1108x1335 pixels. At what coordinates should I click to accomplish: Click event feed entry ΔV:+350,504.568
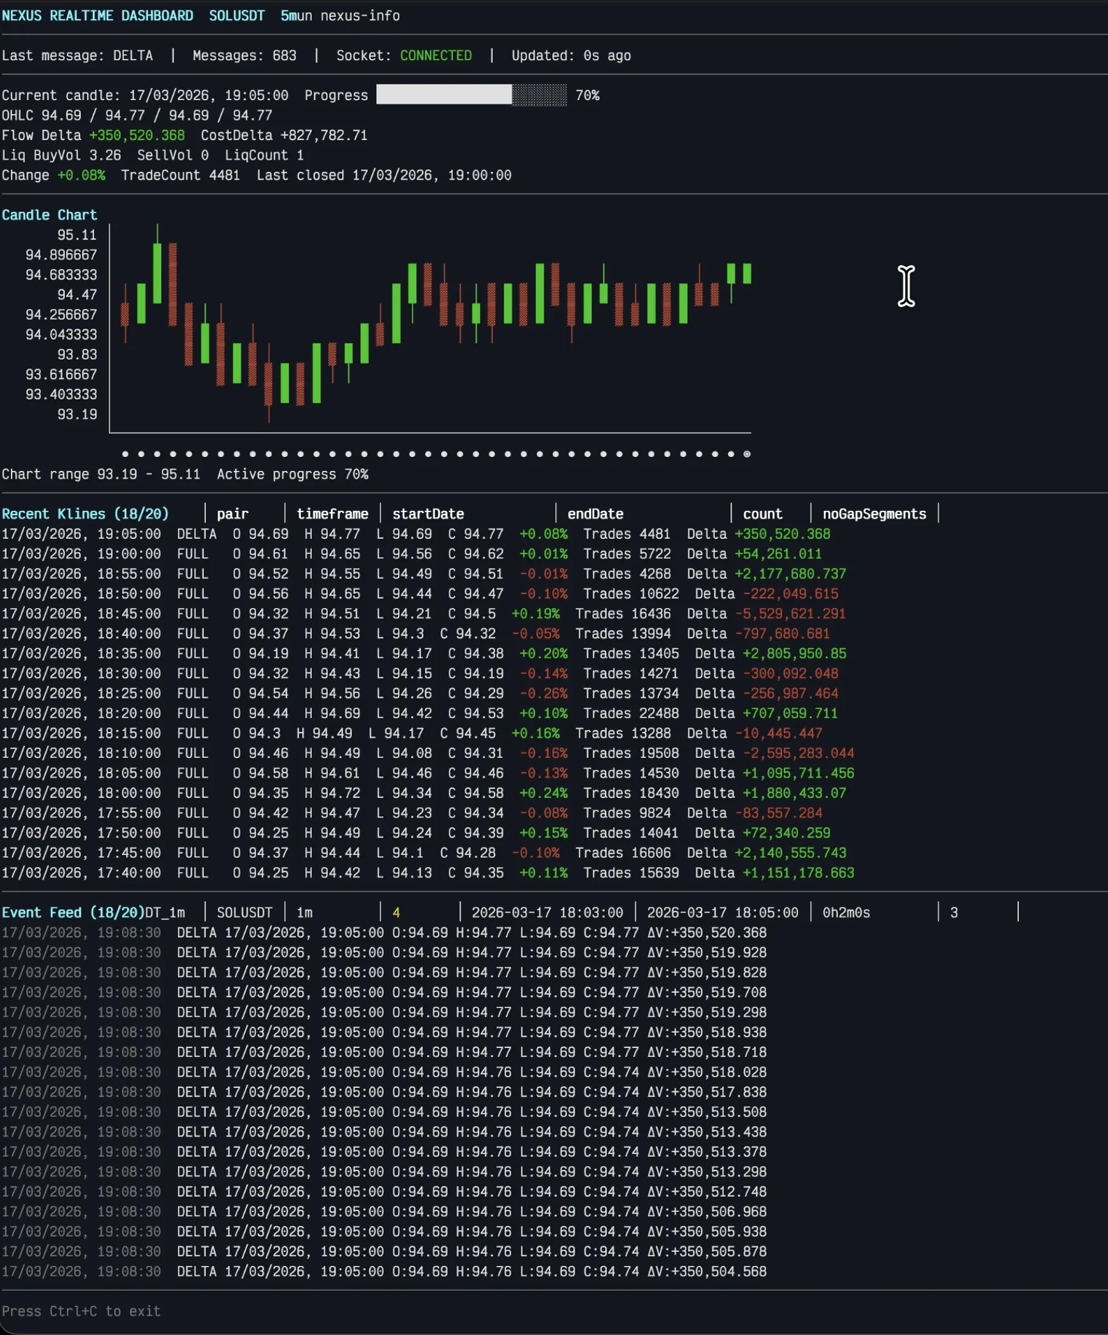pyautogui.click(x=707, y=1271)
